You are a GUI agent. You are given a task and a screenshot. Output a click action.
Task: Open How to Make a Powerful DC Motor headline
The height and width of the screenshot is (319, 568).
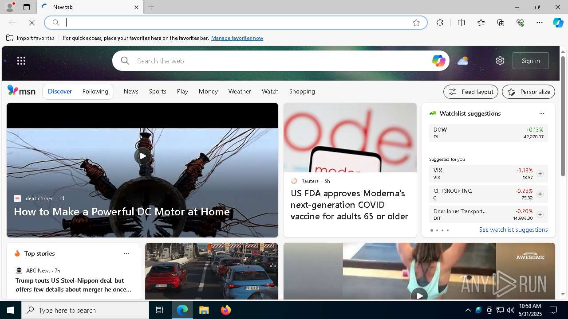pyautogui.click(x=122, y=212)
